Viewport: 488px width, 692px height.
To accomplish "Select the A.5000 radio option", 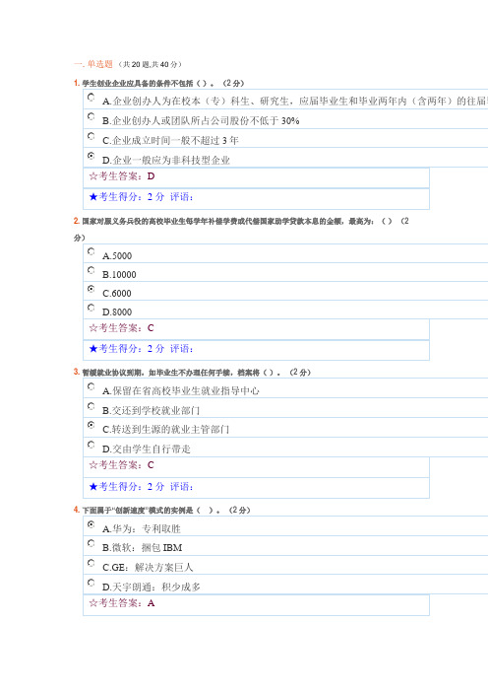I will coord(91,251).
